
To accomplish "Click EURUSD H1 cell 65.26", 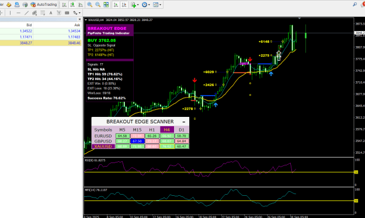I will pyautogui.click(x=152, y=136).
